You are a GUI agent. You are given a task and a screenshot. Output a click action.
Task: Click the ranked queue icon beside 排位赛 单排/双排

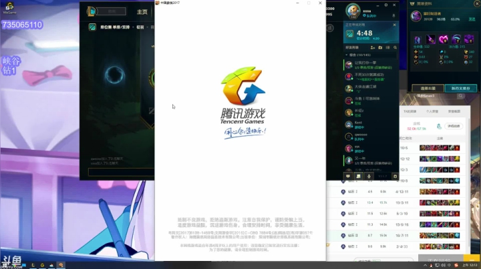92,27
